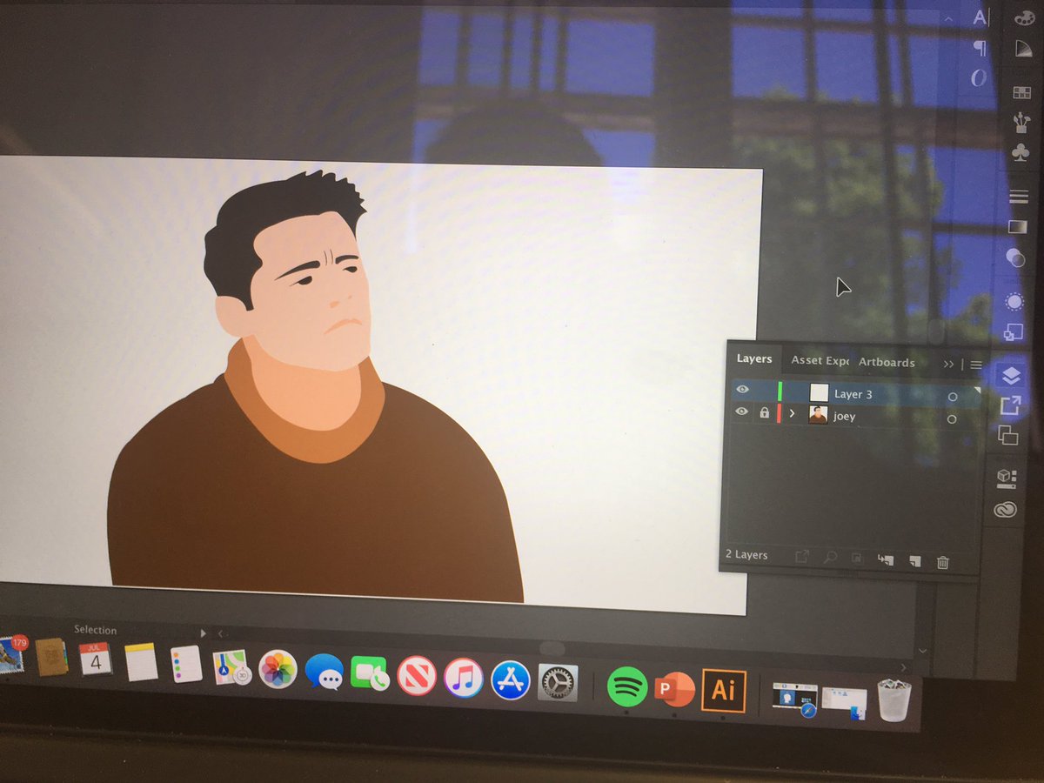The image size is (1044, 783).
Task: Open Spotify from the Dock
Action: (627, 686)
